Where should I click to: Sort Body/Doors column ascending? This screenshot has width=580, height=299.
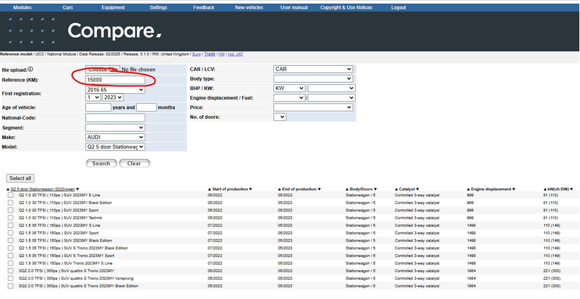pos(347,189)
